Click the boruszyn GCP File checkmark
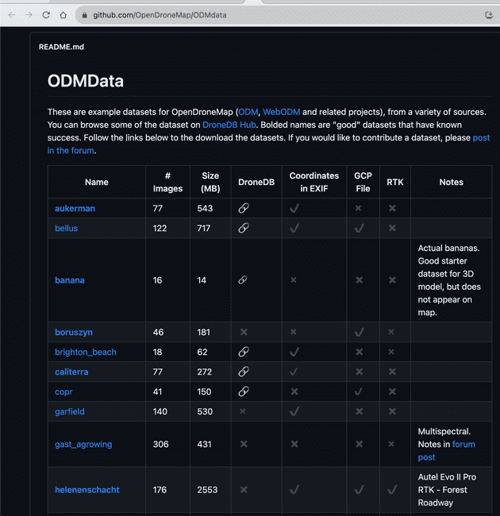 tap(360, 332)
